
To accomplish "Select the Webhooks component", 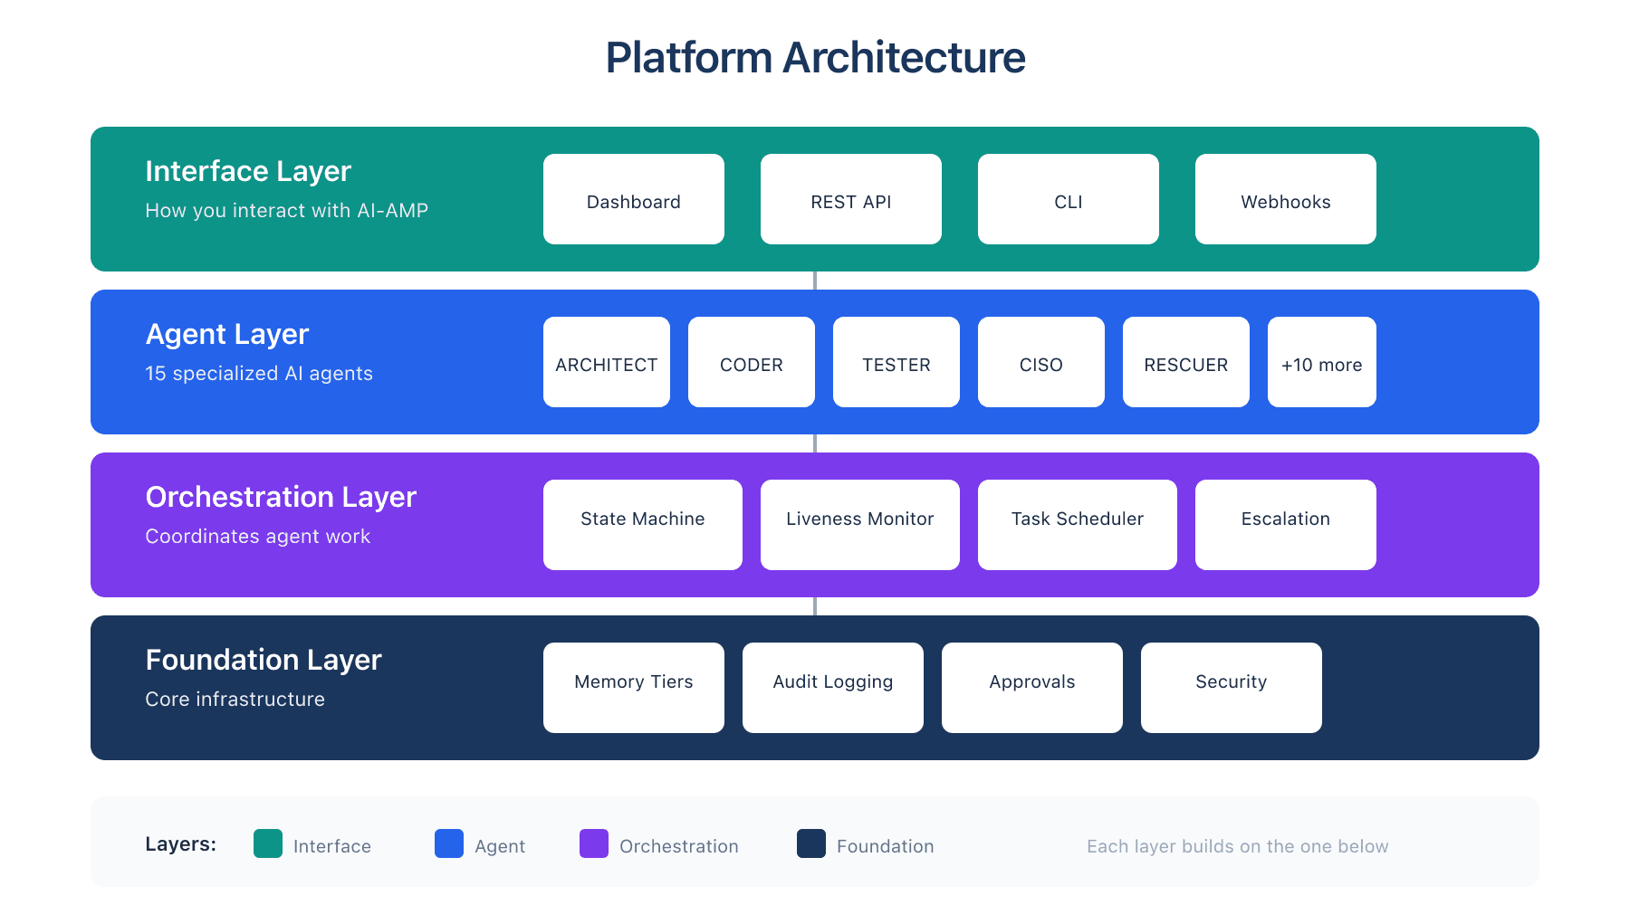I will [1285, 199].
